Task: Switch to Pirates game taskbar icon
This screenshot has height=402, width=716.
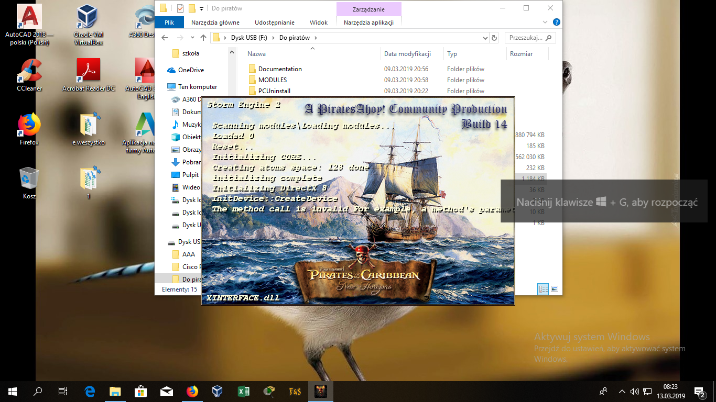Action: point(320,391)
